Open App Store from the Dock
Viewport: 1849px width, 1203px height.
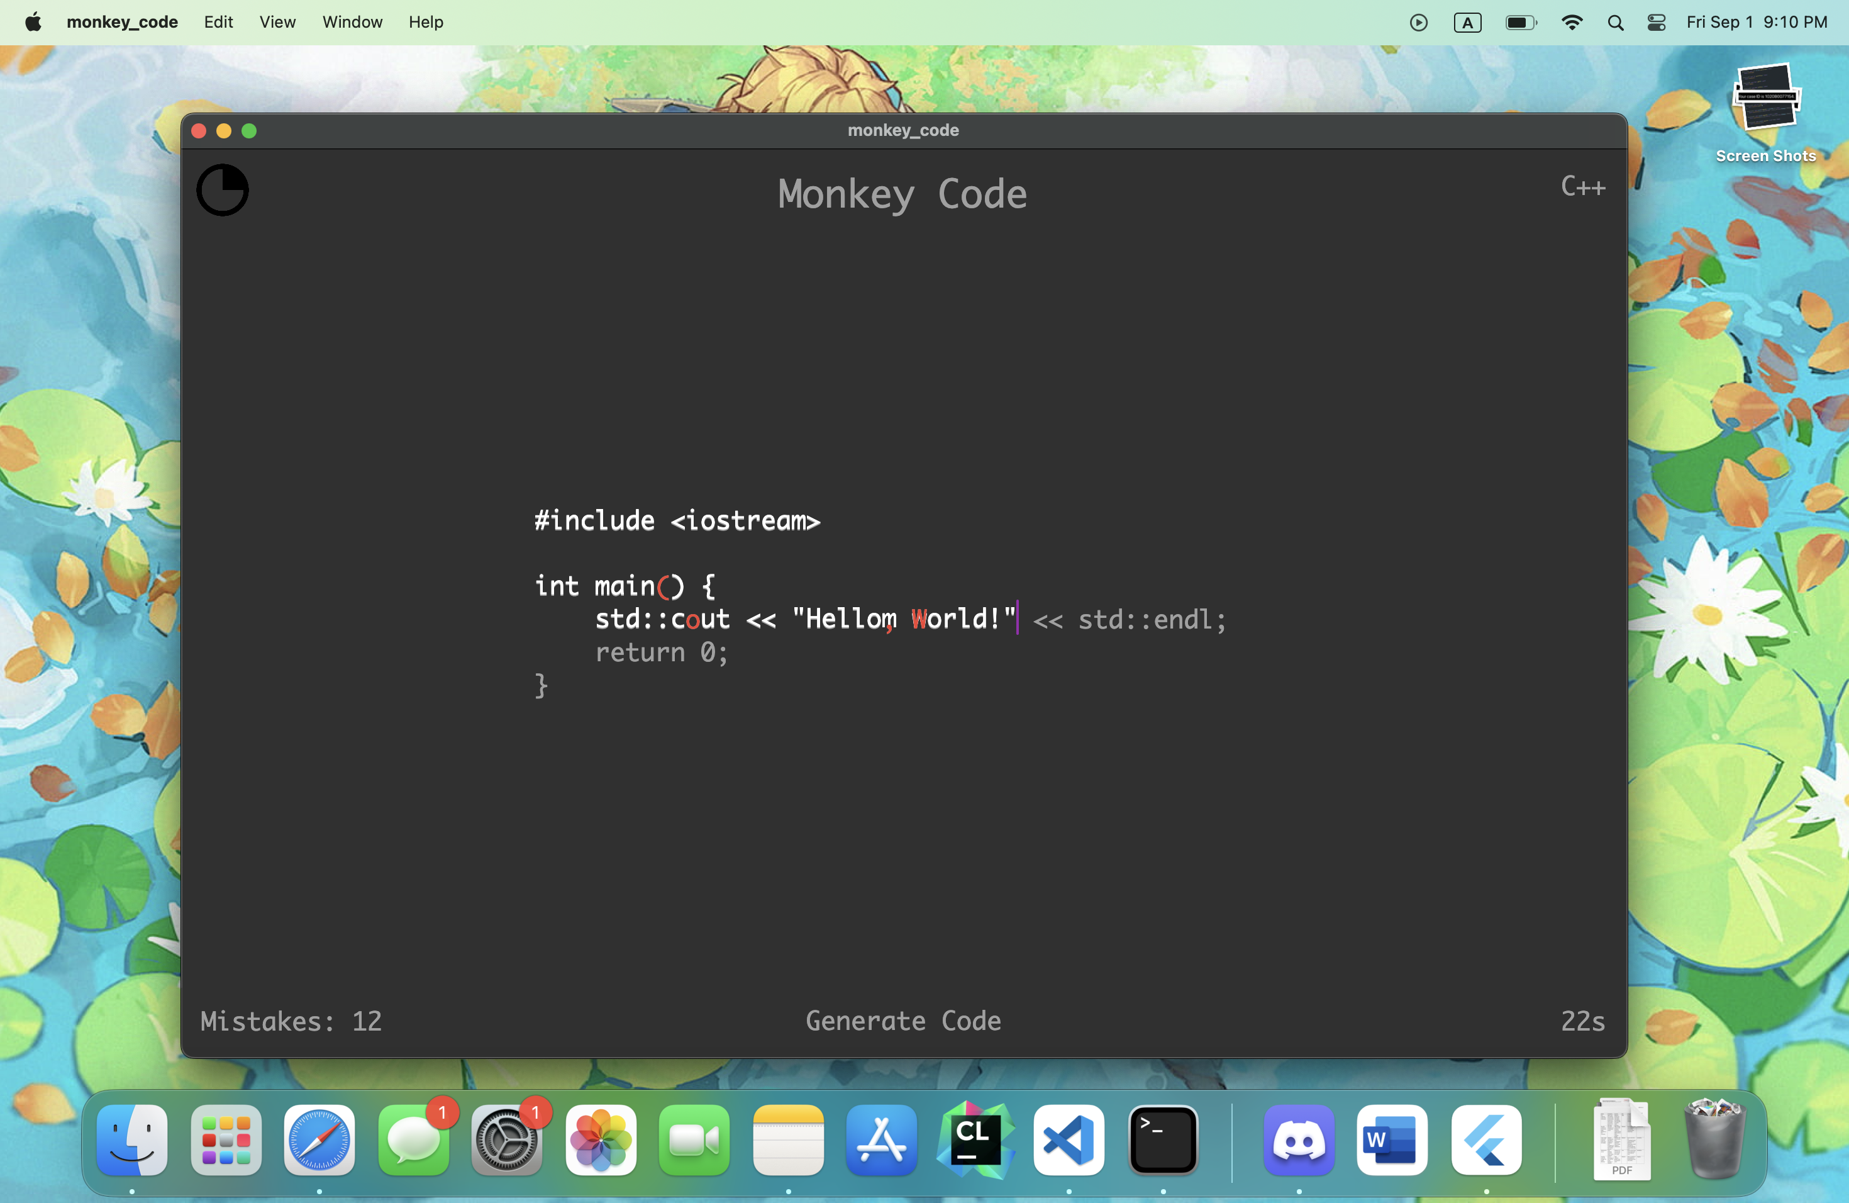coord(882,1140)
